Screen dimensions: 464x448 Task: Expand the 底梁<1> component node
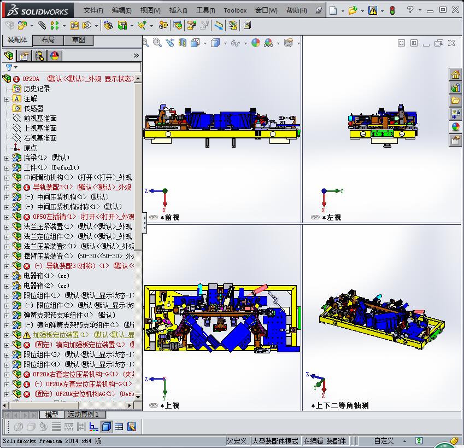coord(7,158)
